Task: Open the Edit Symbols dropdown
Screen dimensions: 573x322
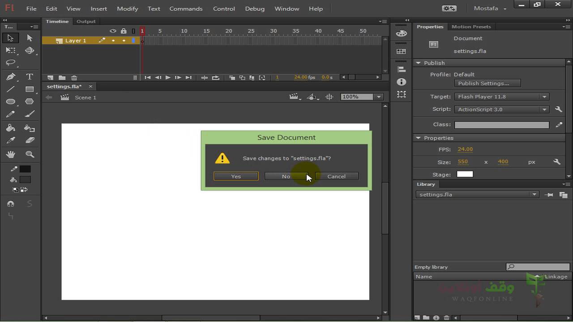Action: point(312,97)
